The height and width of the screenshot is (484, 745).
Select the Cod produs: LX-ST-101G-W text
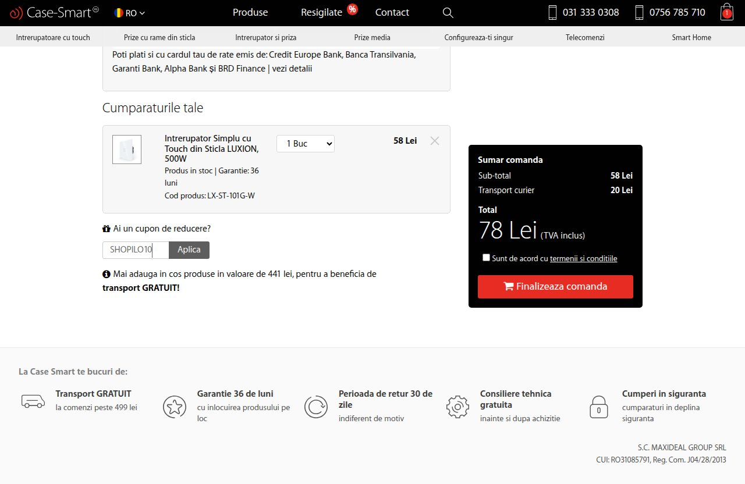[210, 196]
